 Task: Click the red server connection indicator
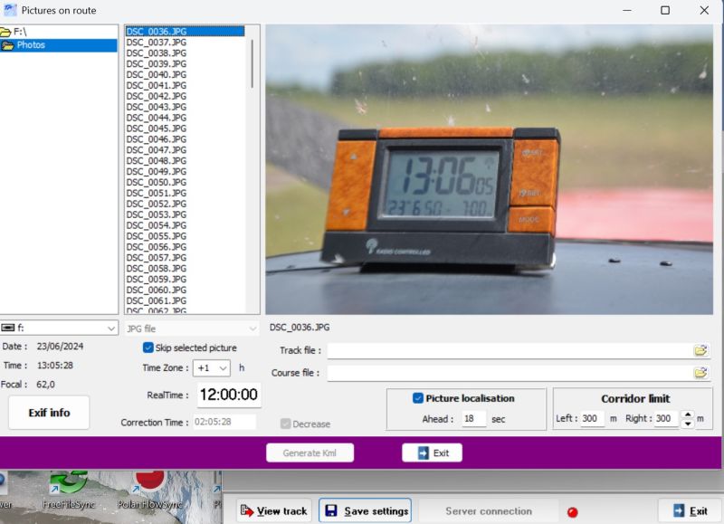572,512
